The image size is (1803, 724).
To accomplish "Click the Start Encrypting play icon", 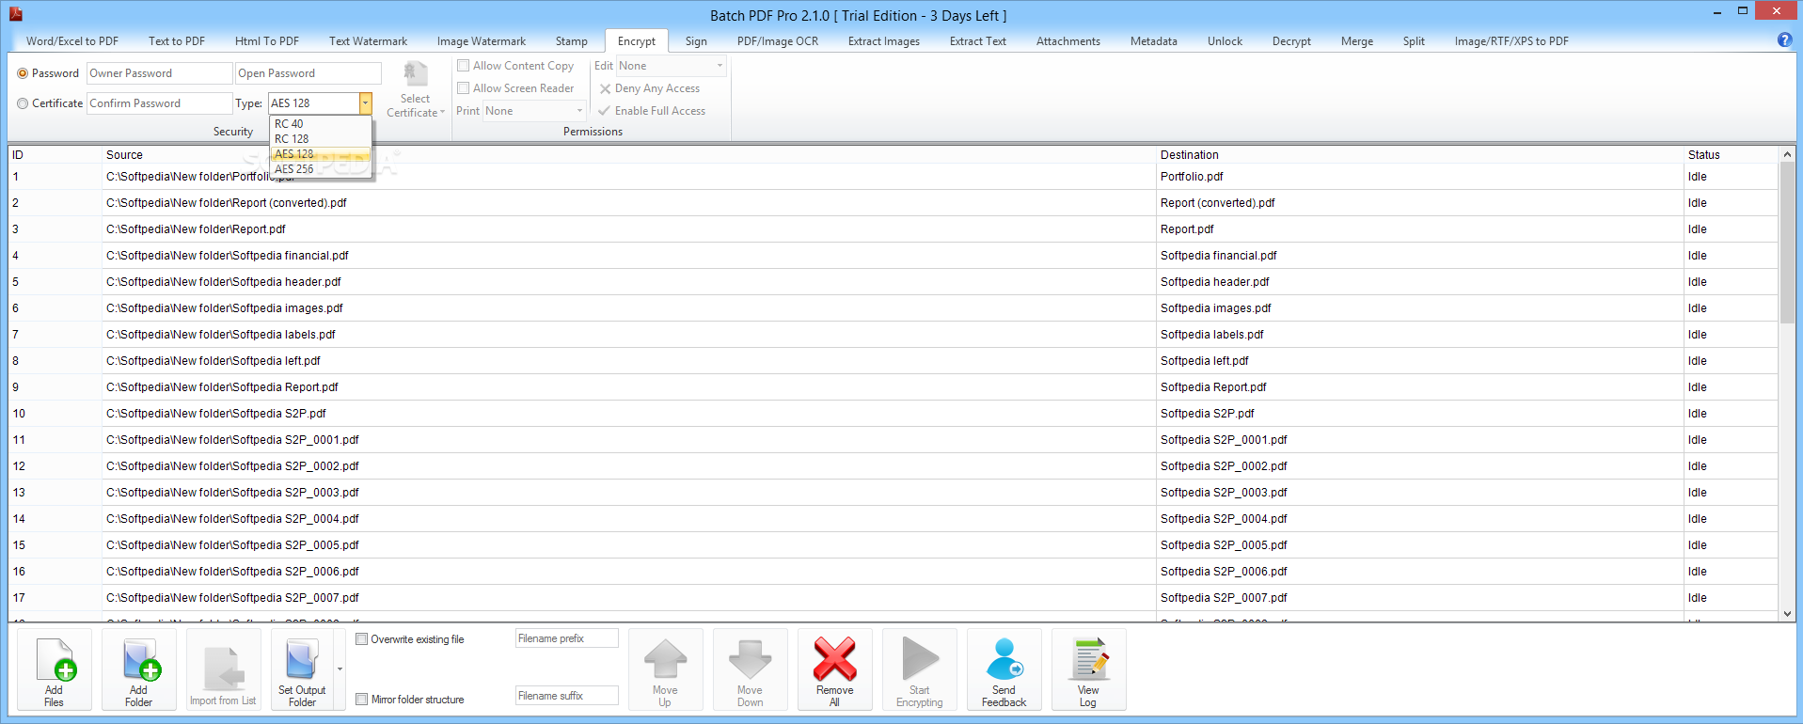I will (x=920, y=658).
